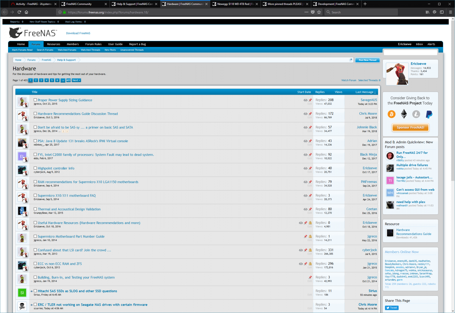Check the Highpoint controller info checkbox
Screen dimensions: 455x313
35,168
